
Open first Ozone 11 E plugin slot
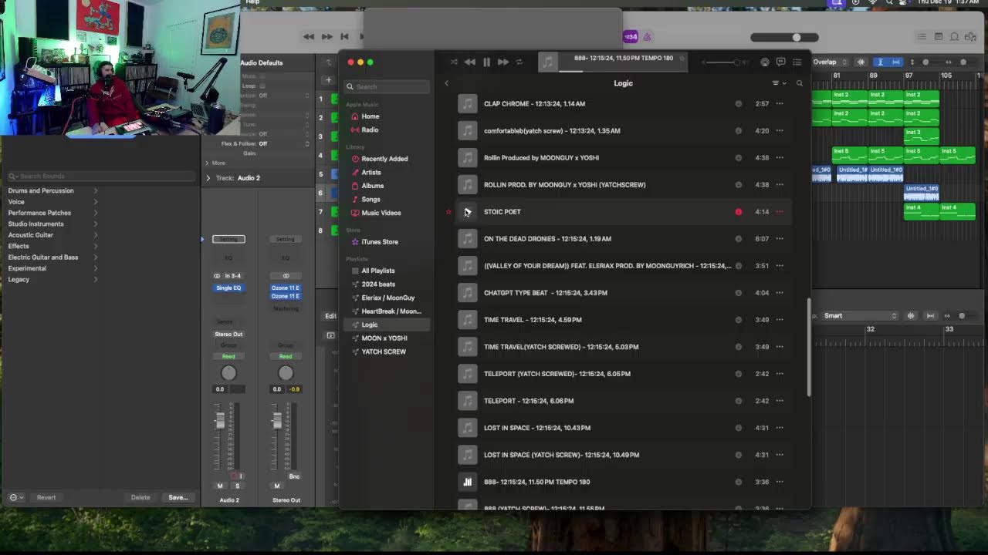pos(286,288)
